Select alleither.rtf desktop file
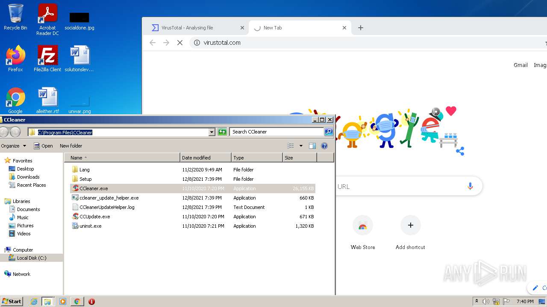547x307 pixels. (47, 100)
